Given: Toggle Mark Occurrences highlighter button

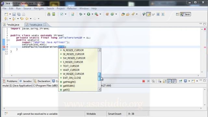Looking at the screenshot, I should [x=149, y=14].
